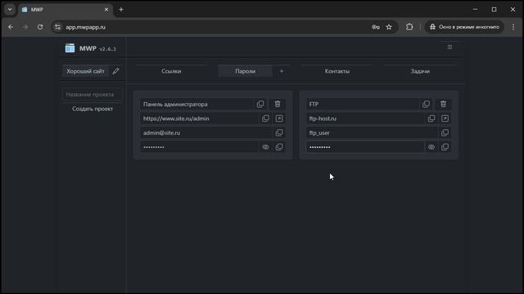Open a new browser tab
This screenshot has height=294, width=524.
121,9
